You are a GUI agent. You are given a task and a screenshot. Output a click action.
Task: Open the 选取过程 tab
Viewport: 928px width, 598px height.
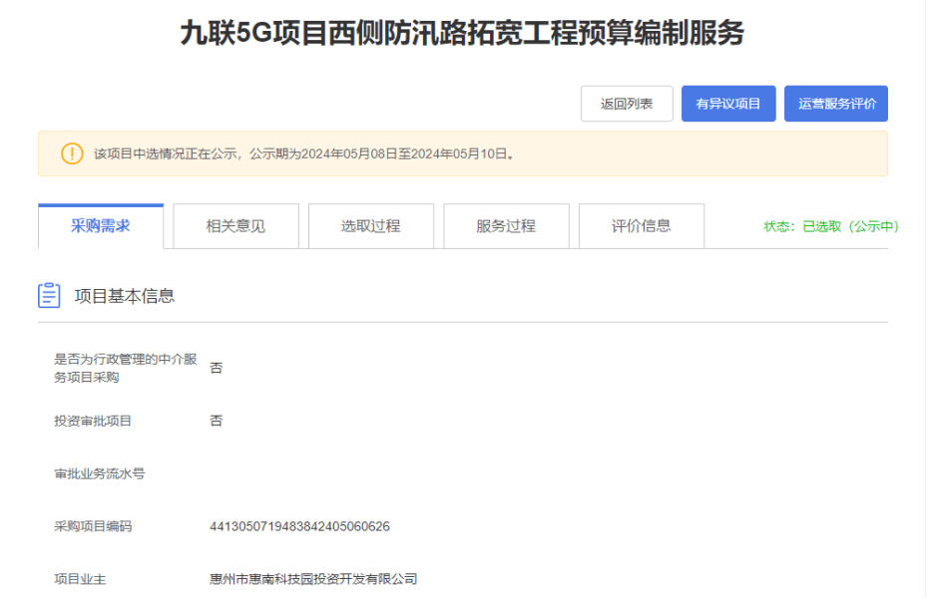point(370,226)
